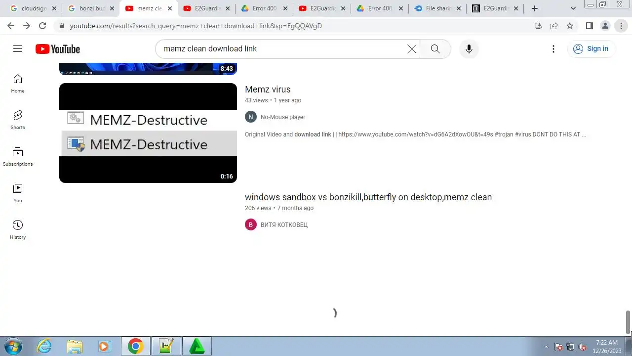Open the 8:43 video thumbnail
632x356 pixels.
(x=148, y=69)
